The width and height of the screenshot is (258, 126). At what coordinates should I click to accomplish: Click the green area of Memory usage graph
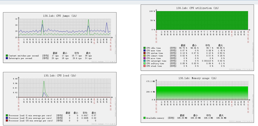(202, 92)
